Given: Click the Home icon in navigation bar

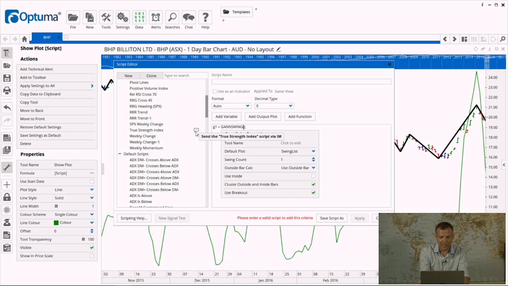Looking at the screenshot, I should click(24, 39).
